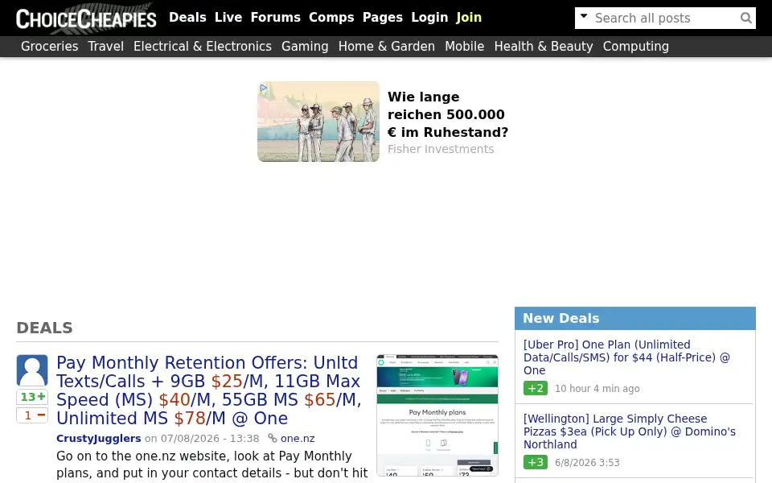
Task: Open the Uber Pro One Plan deal link
Action: (x=626, y=357)
